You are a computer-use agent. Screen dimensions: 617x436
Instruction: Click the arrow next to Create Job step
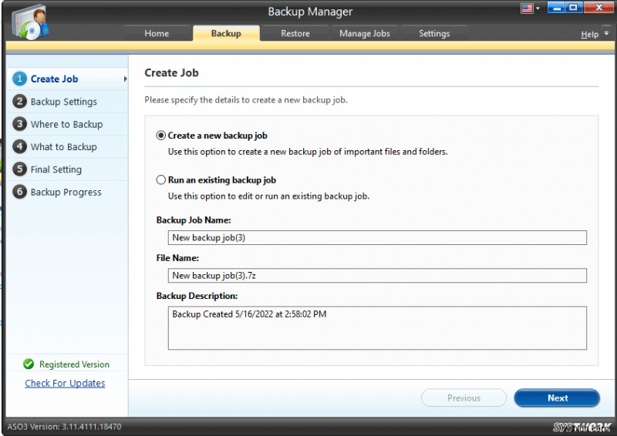(x=125, y=79)
